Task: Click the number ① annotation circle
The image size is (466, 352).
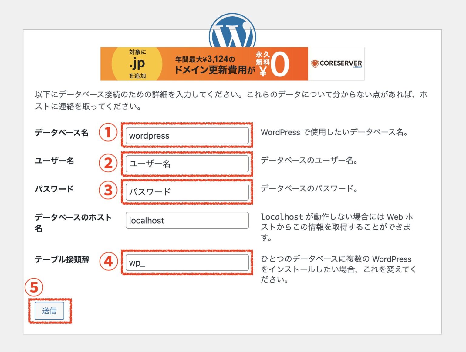Action: 108,132
